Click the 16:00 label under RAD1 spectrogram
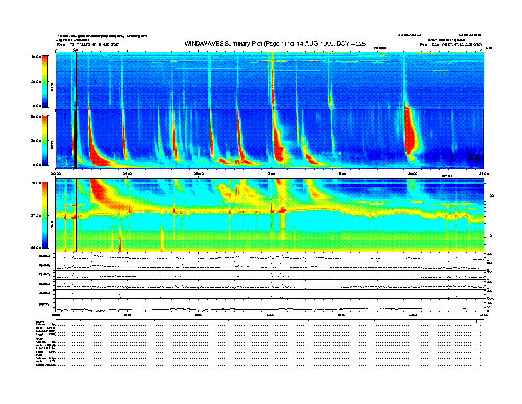This screenshot has width=522, height=404. (x=341, y=174)
